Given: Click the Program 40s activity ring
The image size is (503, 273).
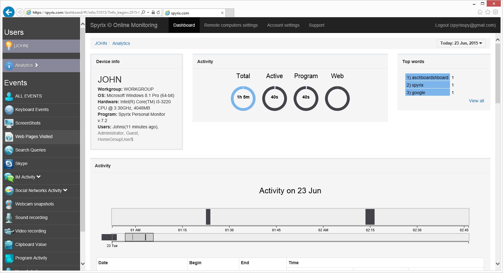Looking at the screenshot, I should click(306, 99).
